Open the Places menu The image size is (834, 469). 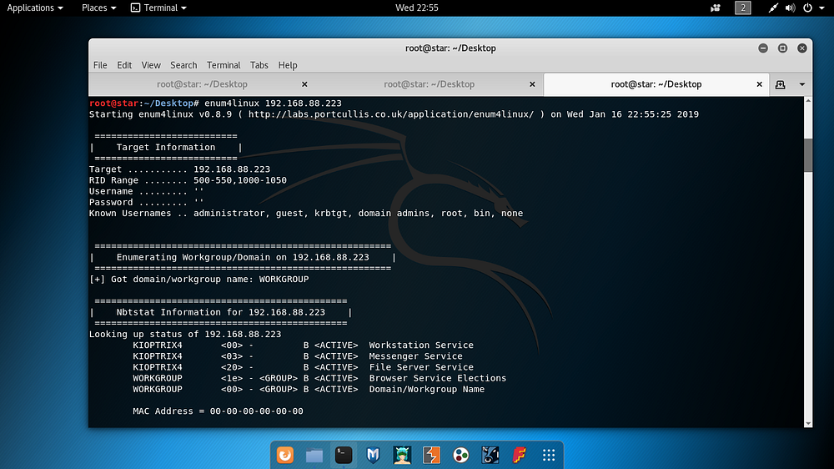pos(99,8)
